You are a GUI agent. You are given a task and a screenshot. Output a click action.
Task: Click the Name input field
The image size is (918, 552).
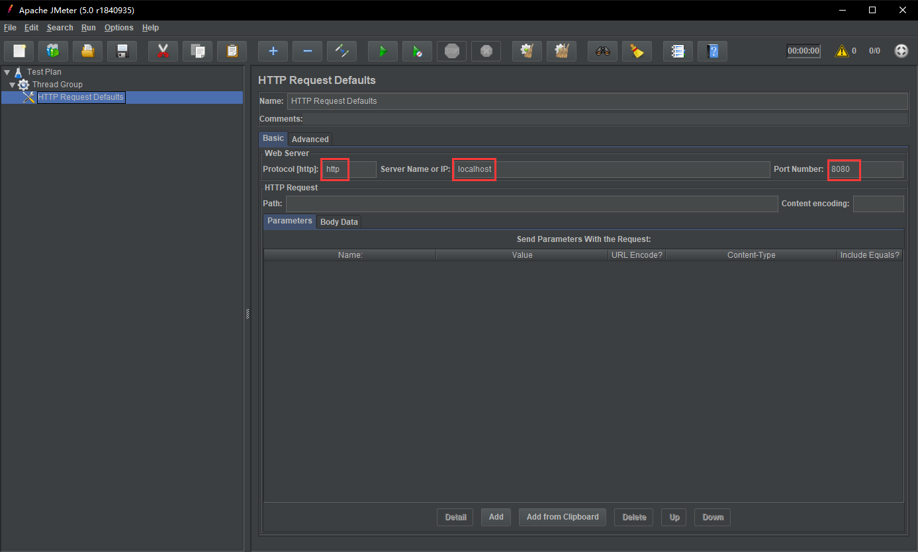point(598,101)
